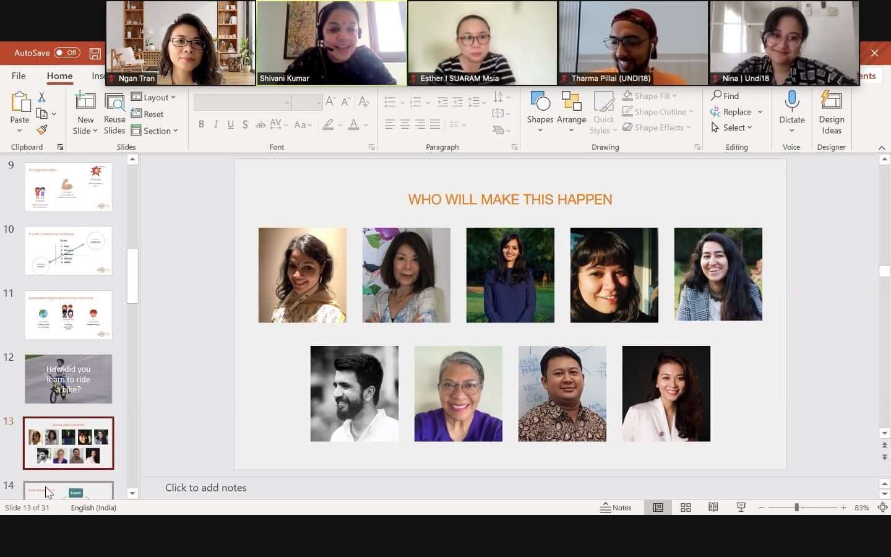Viewport: 891px width, 557px height.
Task: Toggle the Notes pane button
Action: click(616, 507)
